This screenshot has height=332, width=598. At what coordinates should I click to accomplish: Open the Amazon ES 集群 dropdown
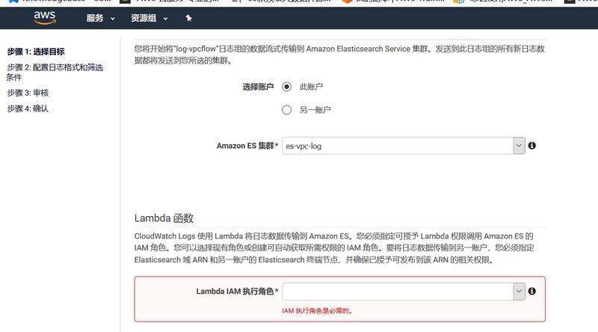pos(404,146)
